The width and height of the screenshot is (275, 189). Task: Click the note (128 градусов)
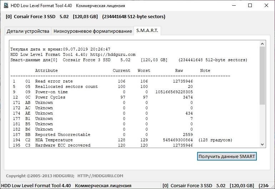coord(215,140)
